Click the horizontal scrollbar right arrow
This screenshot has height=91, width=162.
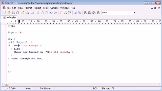pos(159,84)
